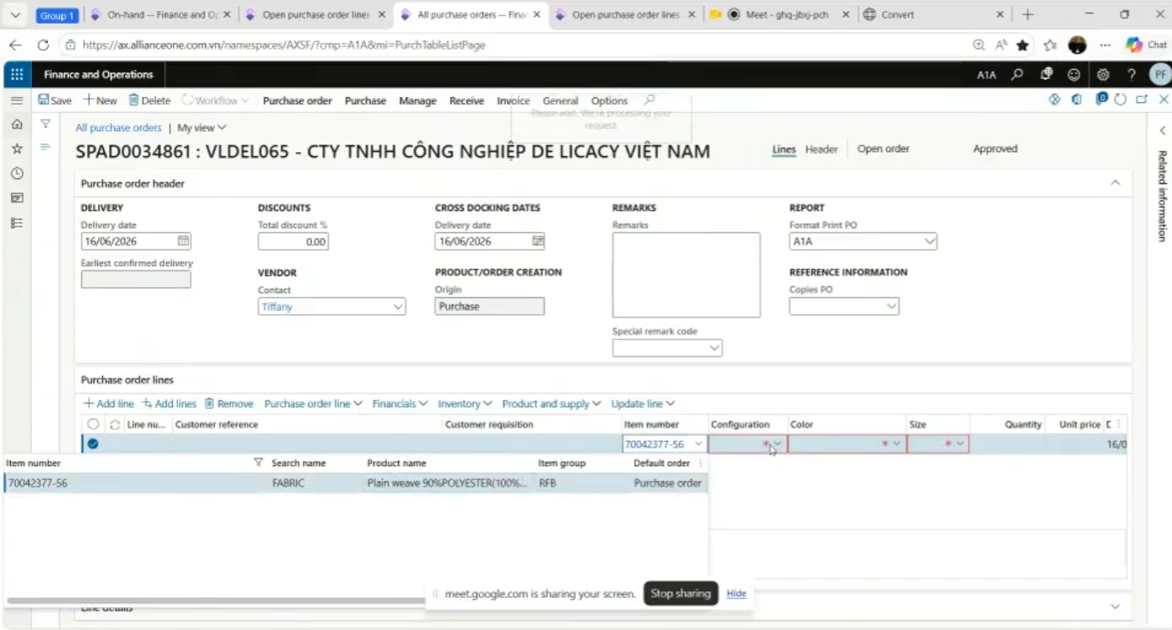Open the Options action tab
This screenshot has width=1172, height=630.
(609, 100)
